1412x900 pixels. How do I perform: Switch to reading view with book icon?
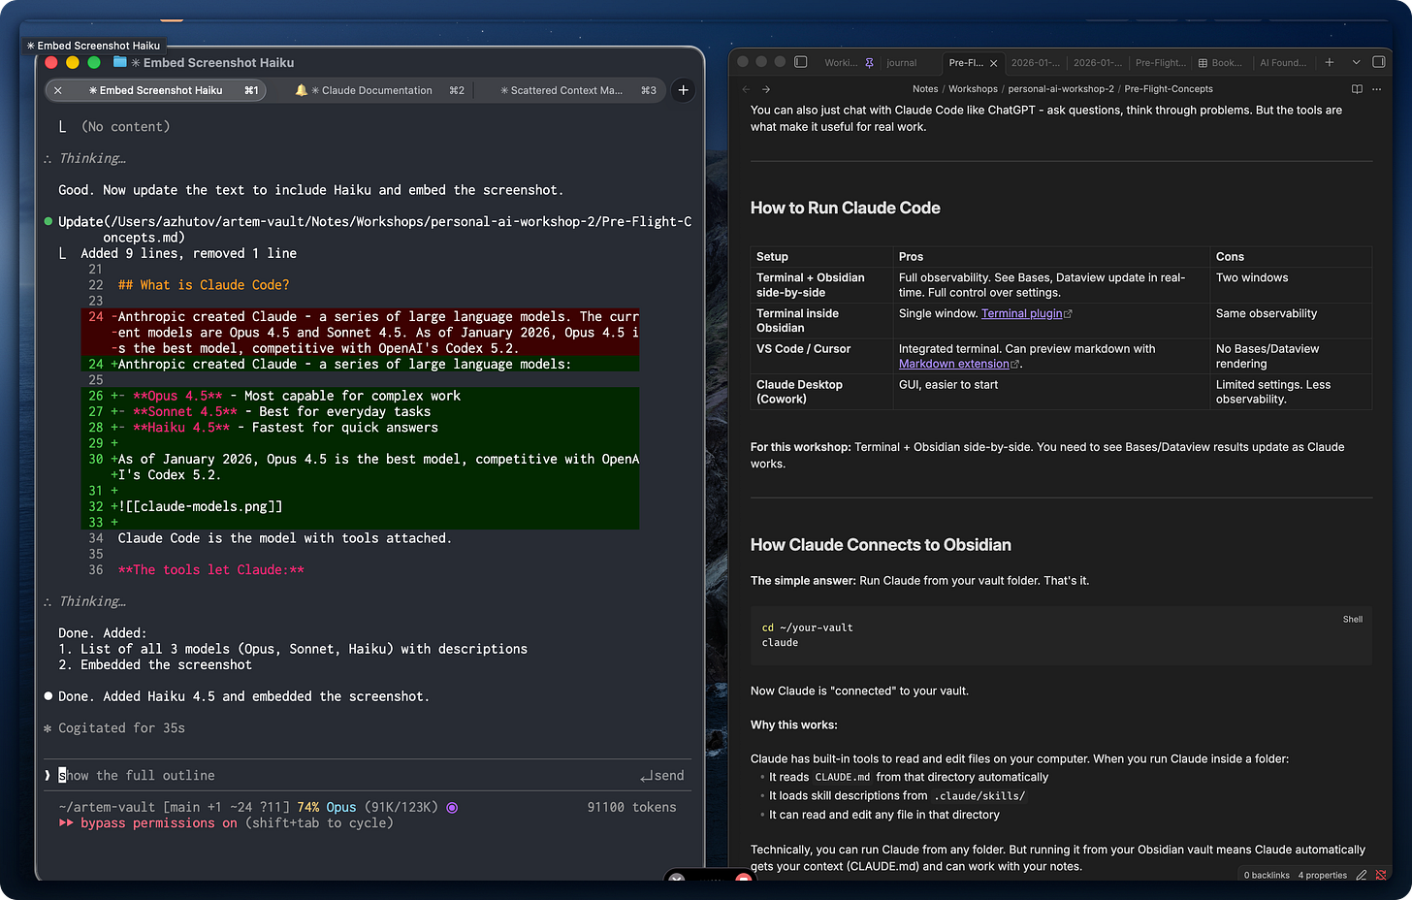(x=1357, y=89)
